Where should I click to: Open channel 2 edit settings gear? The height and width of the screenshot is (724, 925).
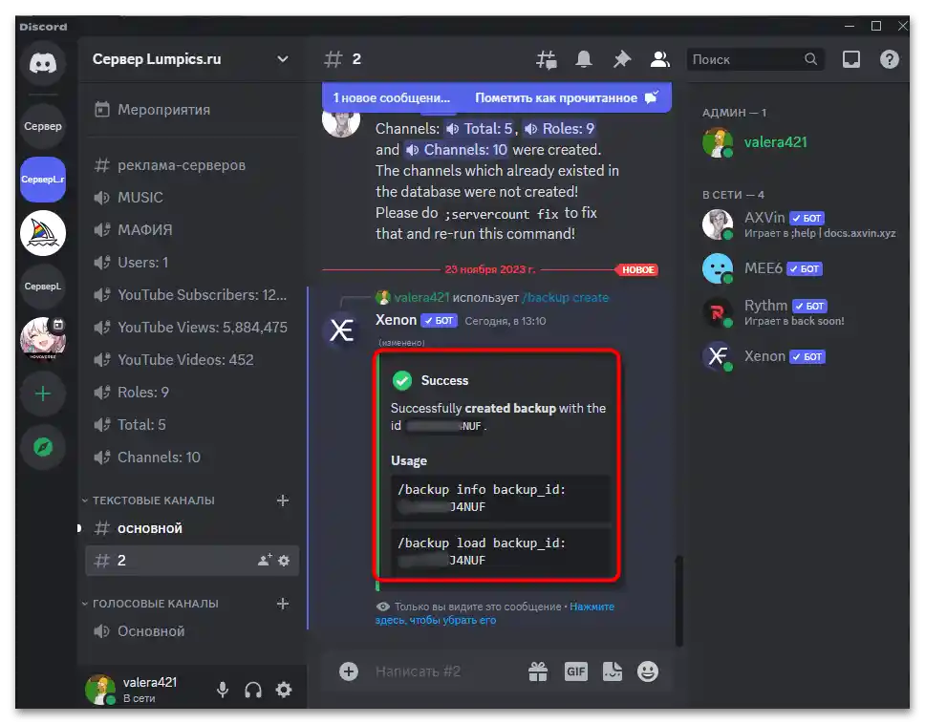coord(284,560)
